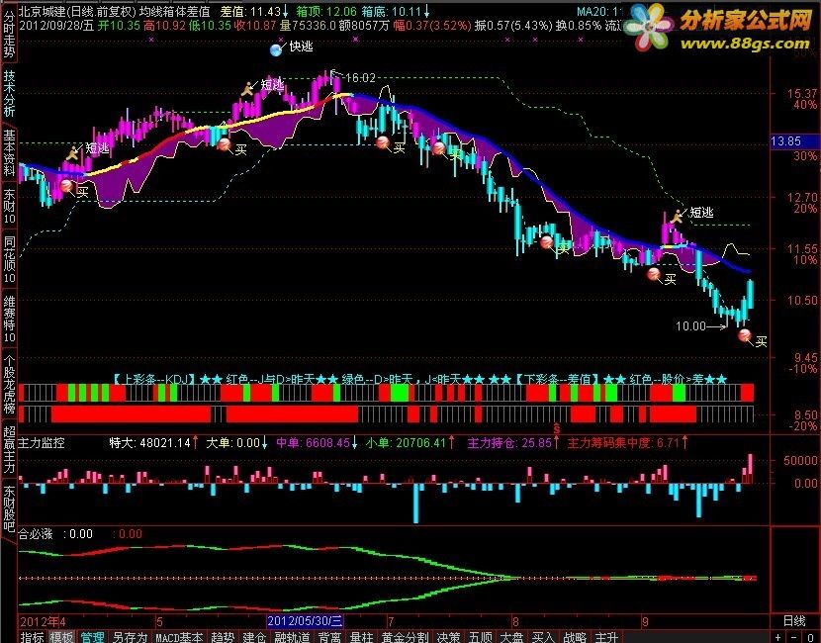Click the red S marker under color bars
The width and height of the screenshot is (821, 643).
556,429
